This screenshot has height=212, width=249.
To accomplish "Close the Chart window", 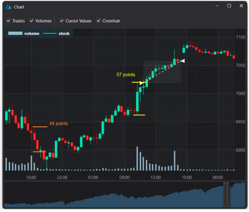I will [x=241, y=6].
